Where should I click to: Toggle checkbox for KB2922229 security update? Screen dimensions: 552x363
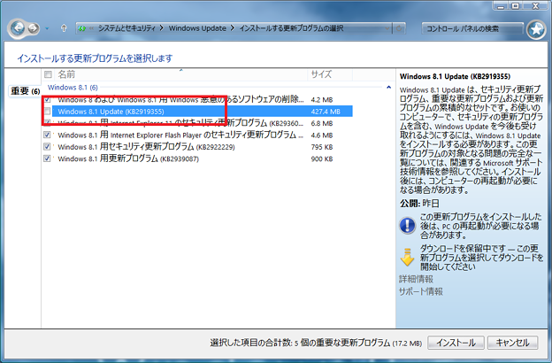(x=47, y=147)
